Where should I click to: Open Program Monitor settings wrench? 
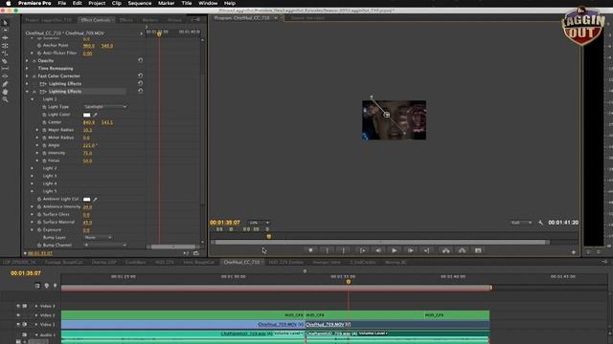(540, 223)
